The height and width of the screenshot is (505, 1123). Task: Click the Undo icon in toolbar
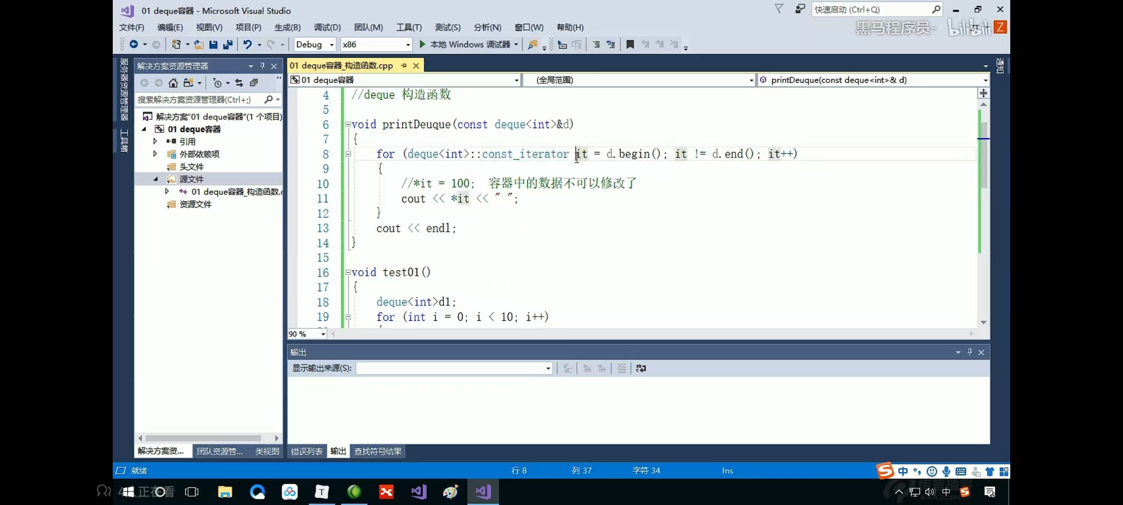tap(247, 44)
